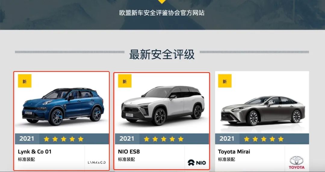Open the blue Lynk & Co 01 car image
Viewport: 325px width, 172px height.
[63, 106]
